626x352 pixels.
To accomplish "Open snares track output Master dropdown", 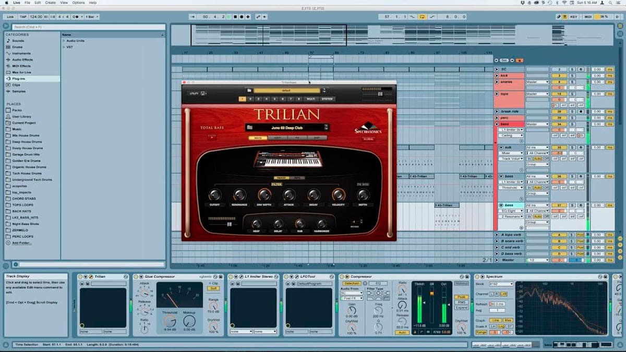I will click(537, 82).
